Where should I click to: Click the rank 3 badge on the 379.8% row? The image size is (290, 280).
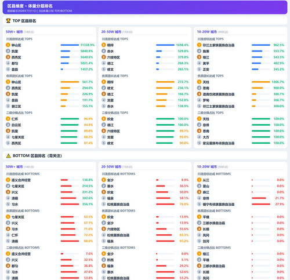point(104,57)
